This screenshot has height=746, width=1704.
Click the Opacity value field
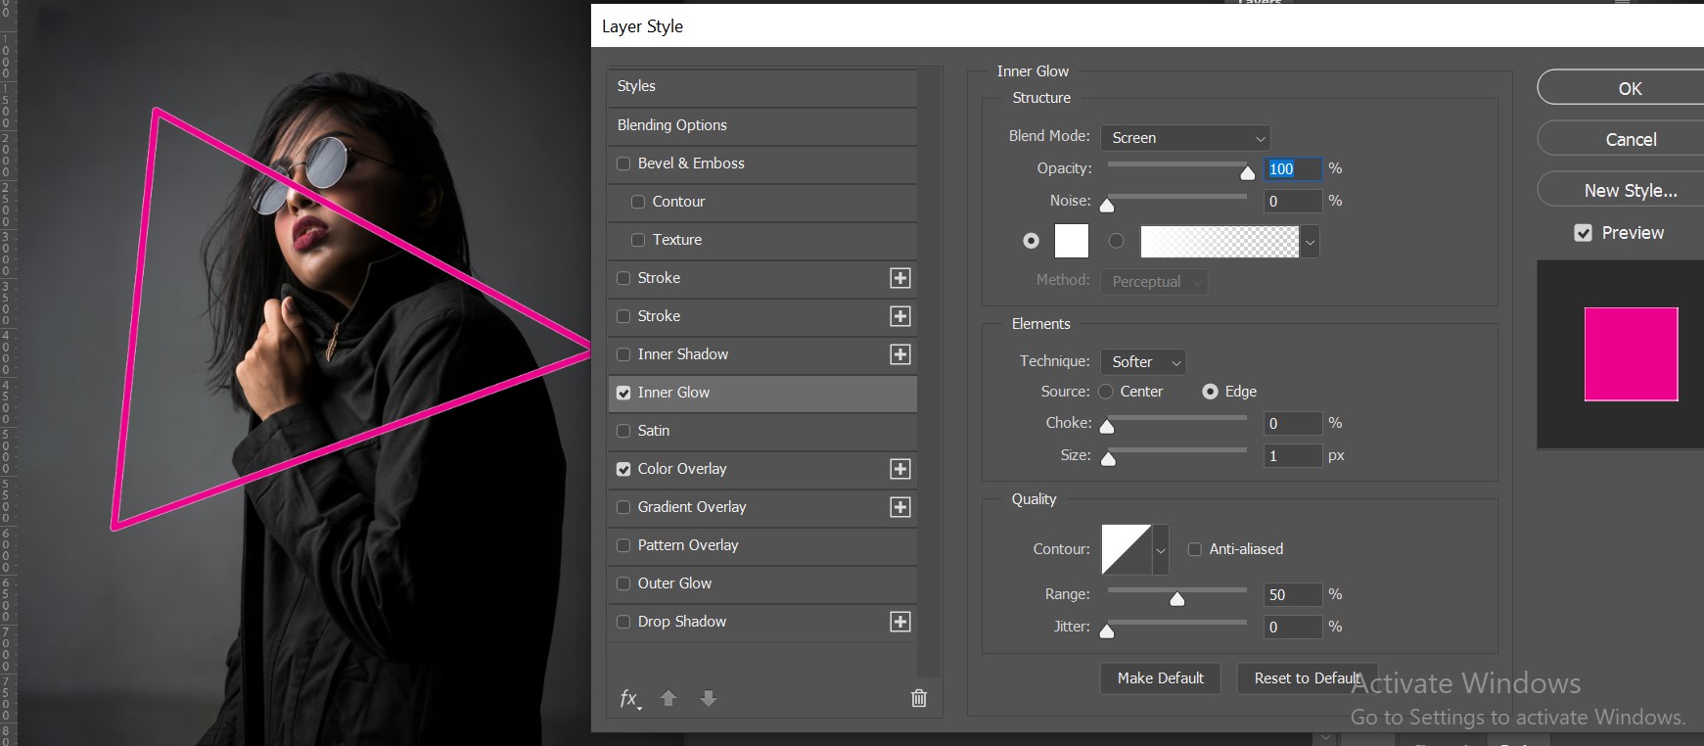coord(1293,169)
